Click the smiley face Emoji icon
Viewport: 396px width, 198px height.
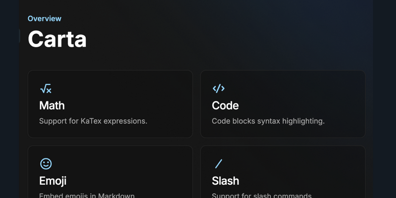46,164
